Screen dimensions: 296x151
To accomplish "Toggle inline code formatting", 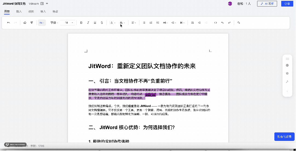I will point(215,23).
